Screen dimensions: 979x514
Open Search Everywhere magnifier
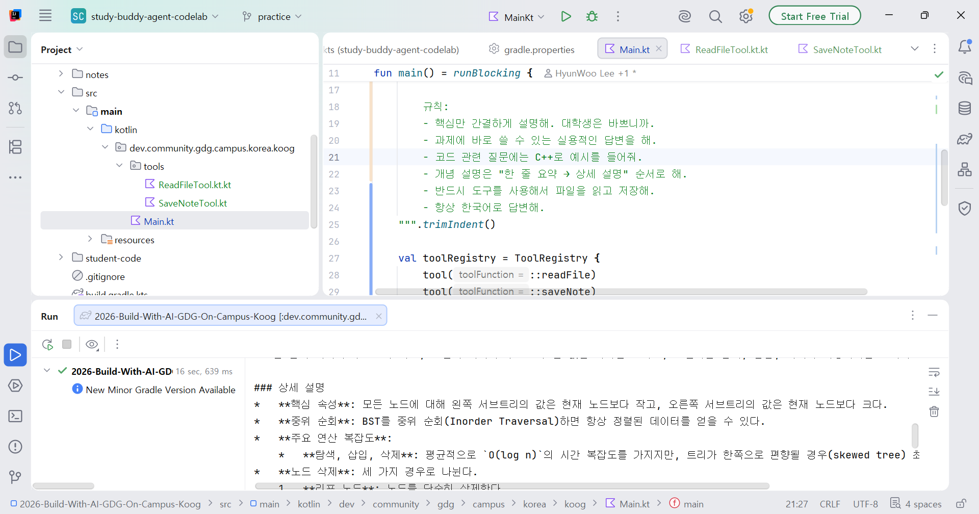[x=715, y=16]
